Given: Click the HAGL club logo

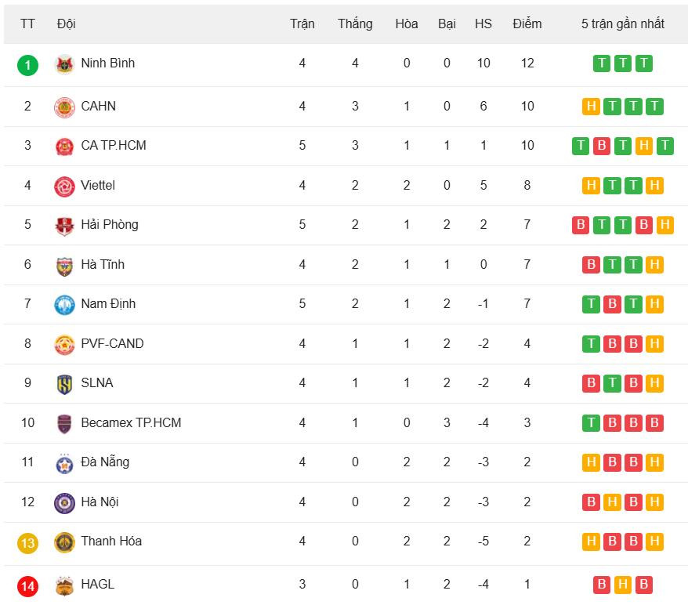Looking at the screenshot, I should 64,585.
